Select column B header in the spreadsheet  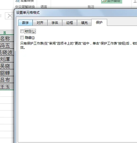point(7,32)
